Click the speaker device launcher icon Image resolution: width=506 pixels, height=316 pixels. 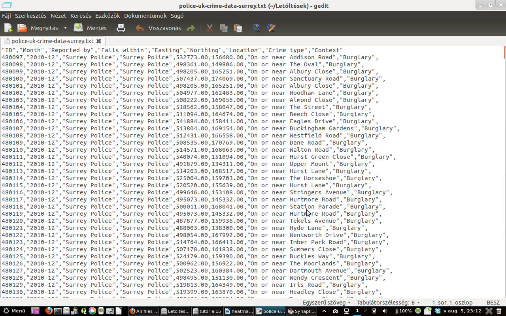101,311
